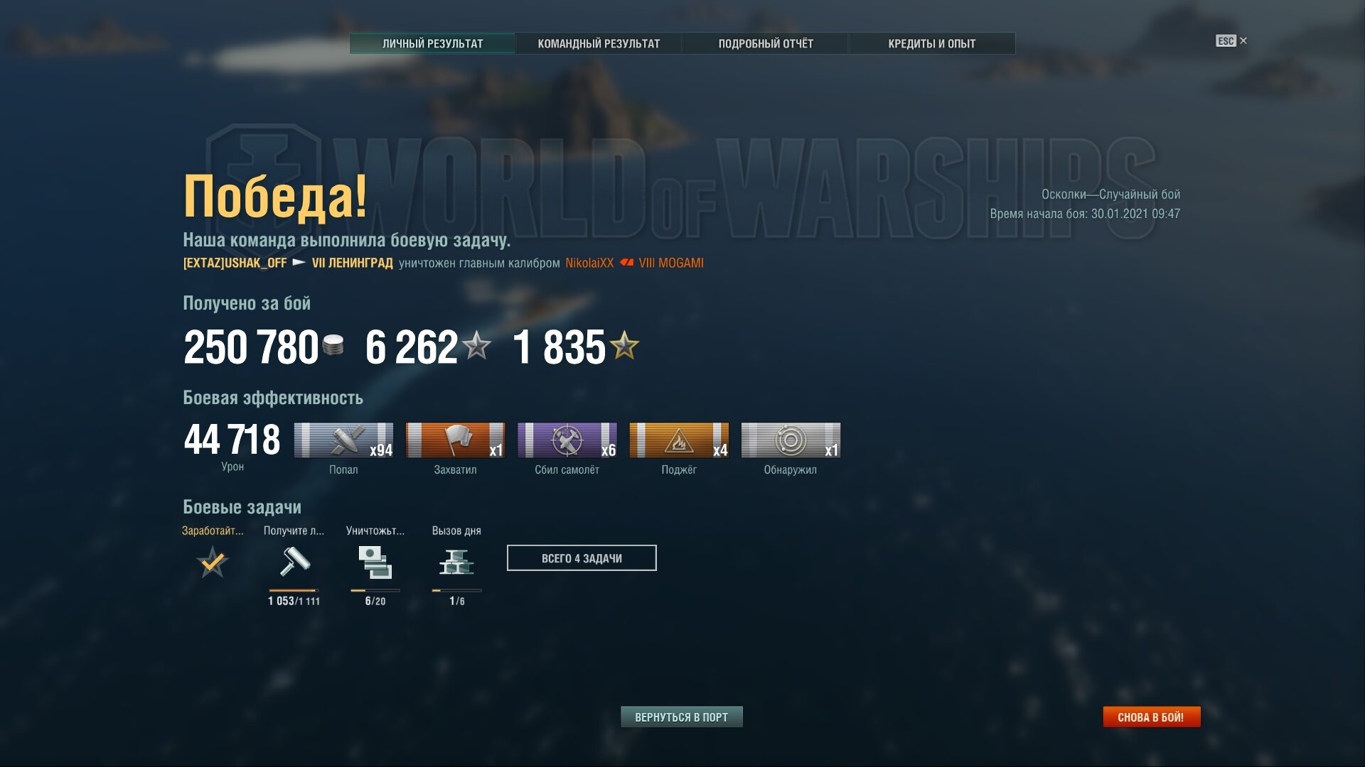Click the credits coin icon
Viewport: 1365px width, 767px height.
(x=333, y=346)
